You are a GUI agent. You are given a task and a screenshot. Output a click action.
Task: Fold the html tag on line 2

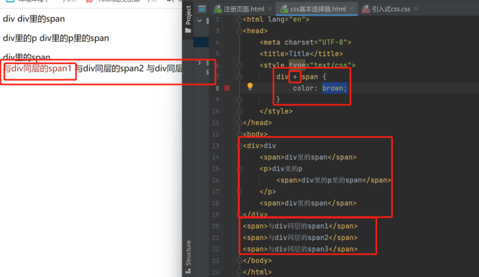click(x=239, y=20)
